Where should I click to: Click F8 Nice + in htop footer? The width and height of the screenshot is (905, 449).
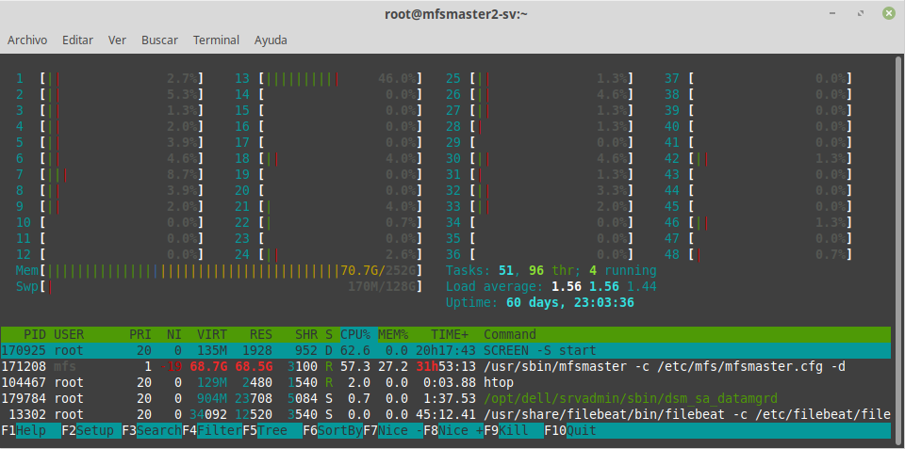coord(453,430)
